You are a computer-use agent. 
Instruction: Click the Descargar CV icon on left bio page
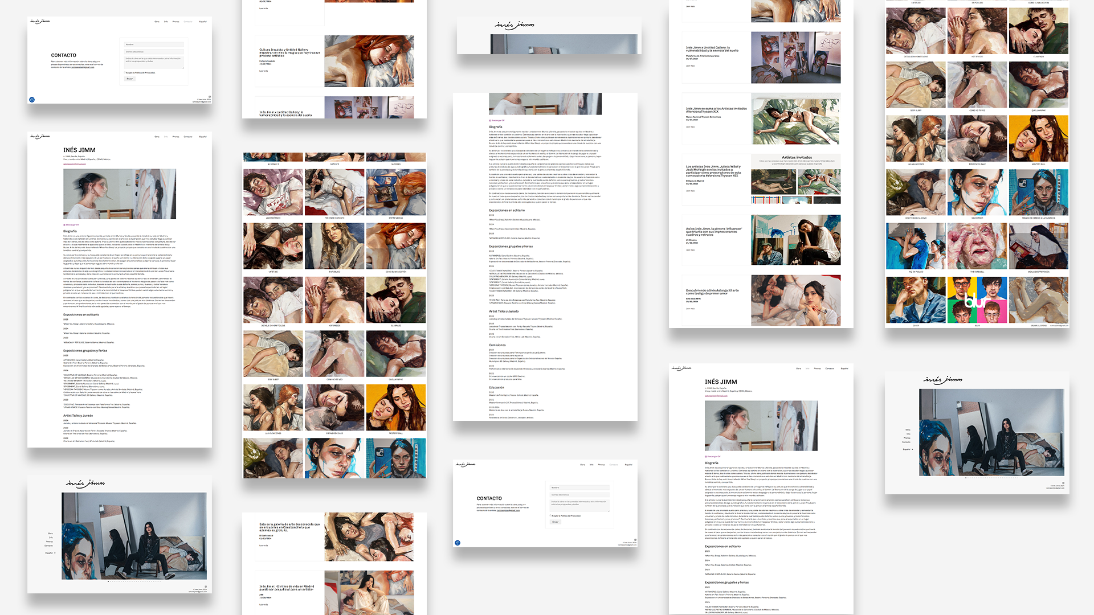coord(64,225)
